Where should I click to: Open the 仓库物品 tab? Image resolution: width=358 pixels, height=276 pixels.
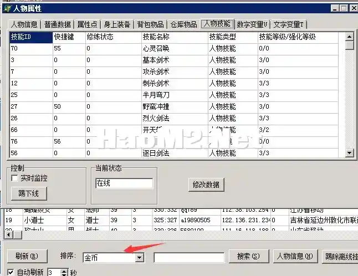pyautogui.click(x=184, y=24)
